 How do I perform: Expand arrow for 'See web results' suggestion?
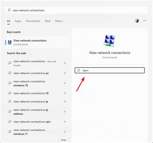click(x=65, y=63)
